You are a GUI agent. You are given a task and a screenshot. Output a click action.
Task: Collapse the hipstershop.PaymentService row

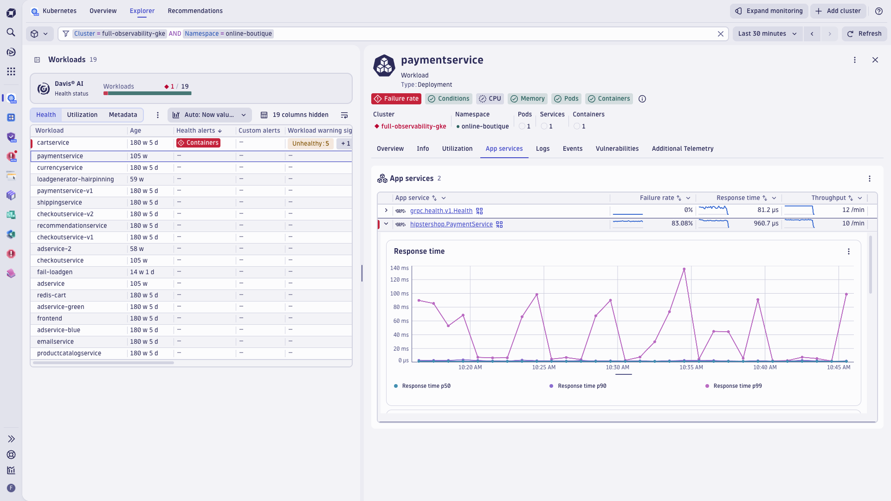pos(386,224)
